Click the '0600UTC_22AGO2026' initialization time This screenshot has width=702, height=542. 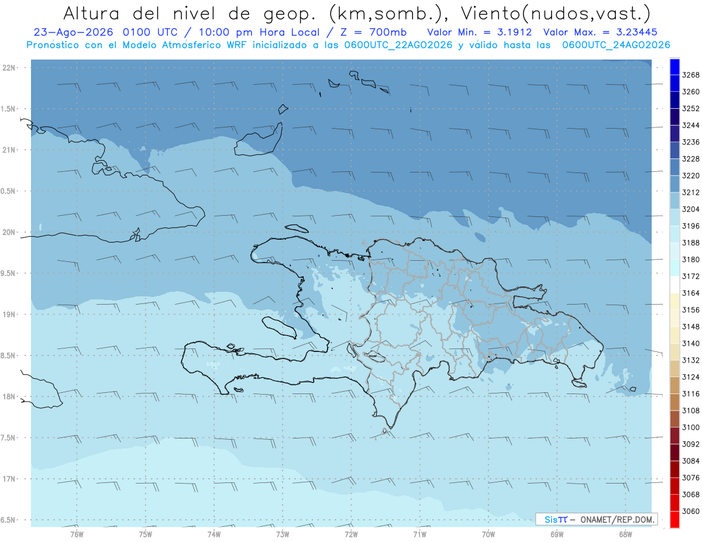(398, 45)
